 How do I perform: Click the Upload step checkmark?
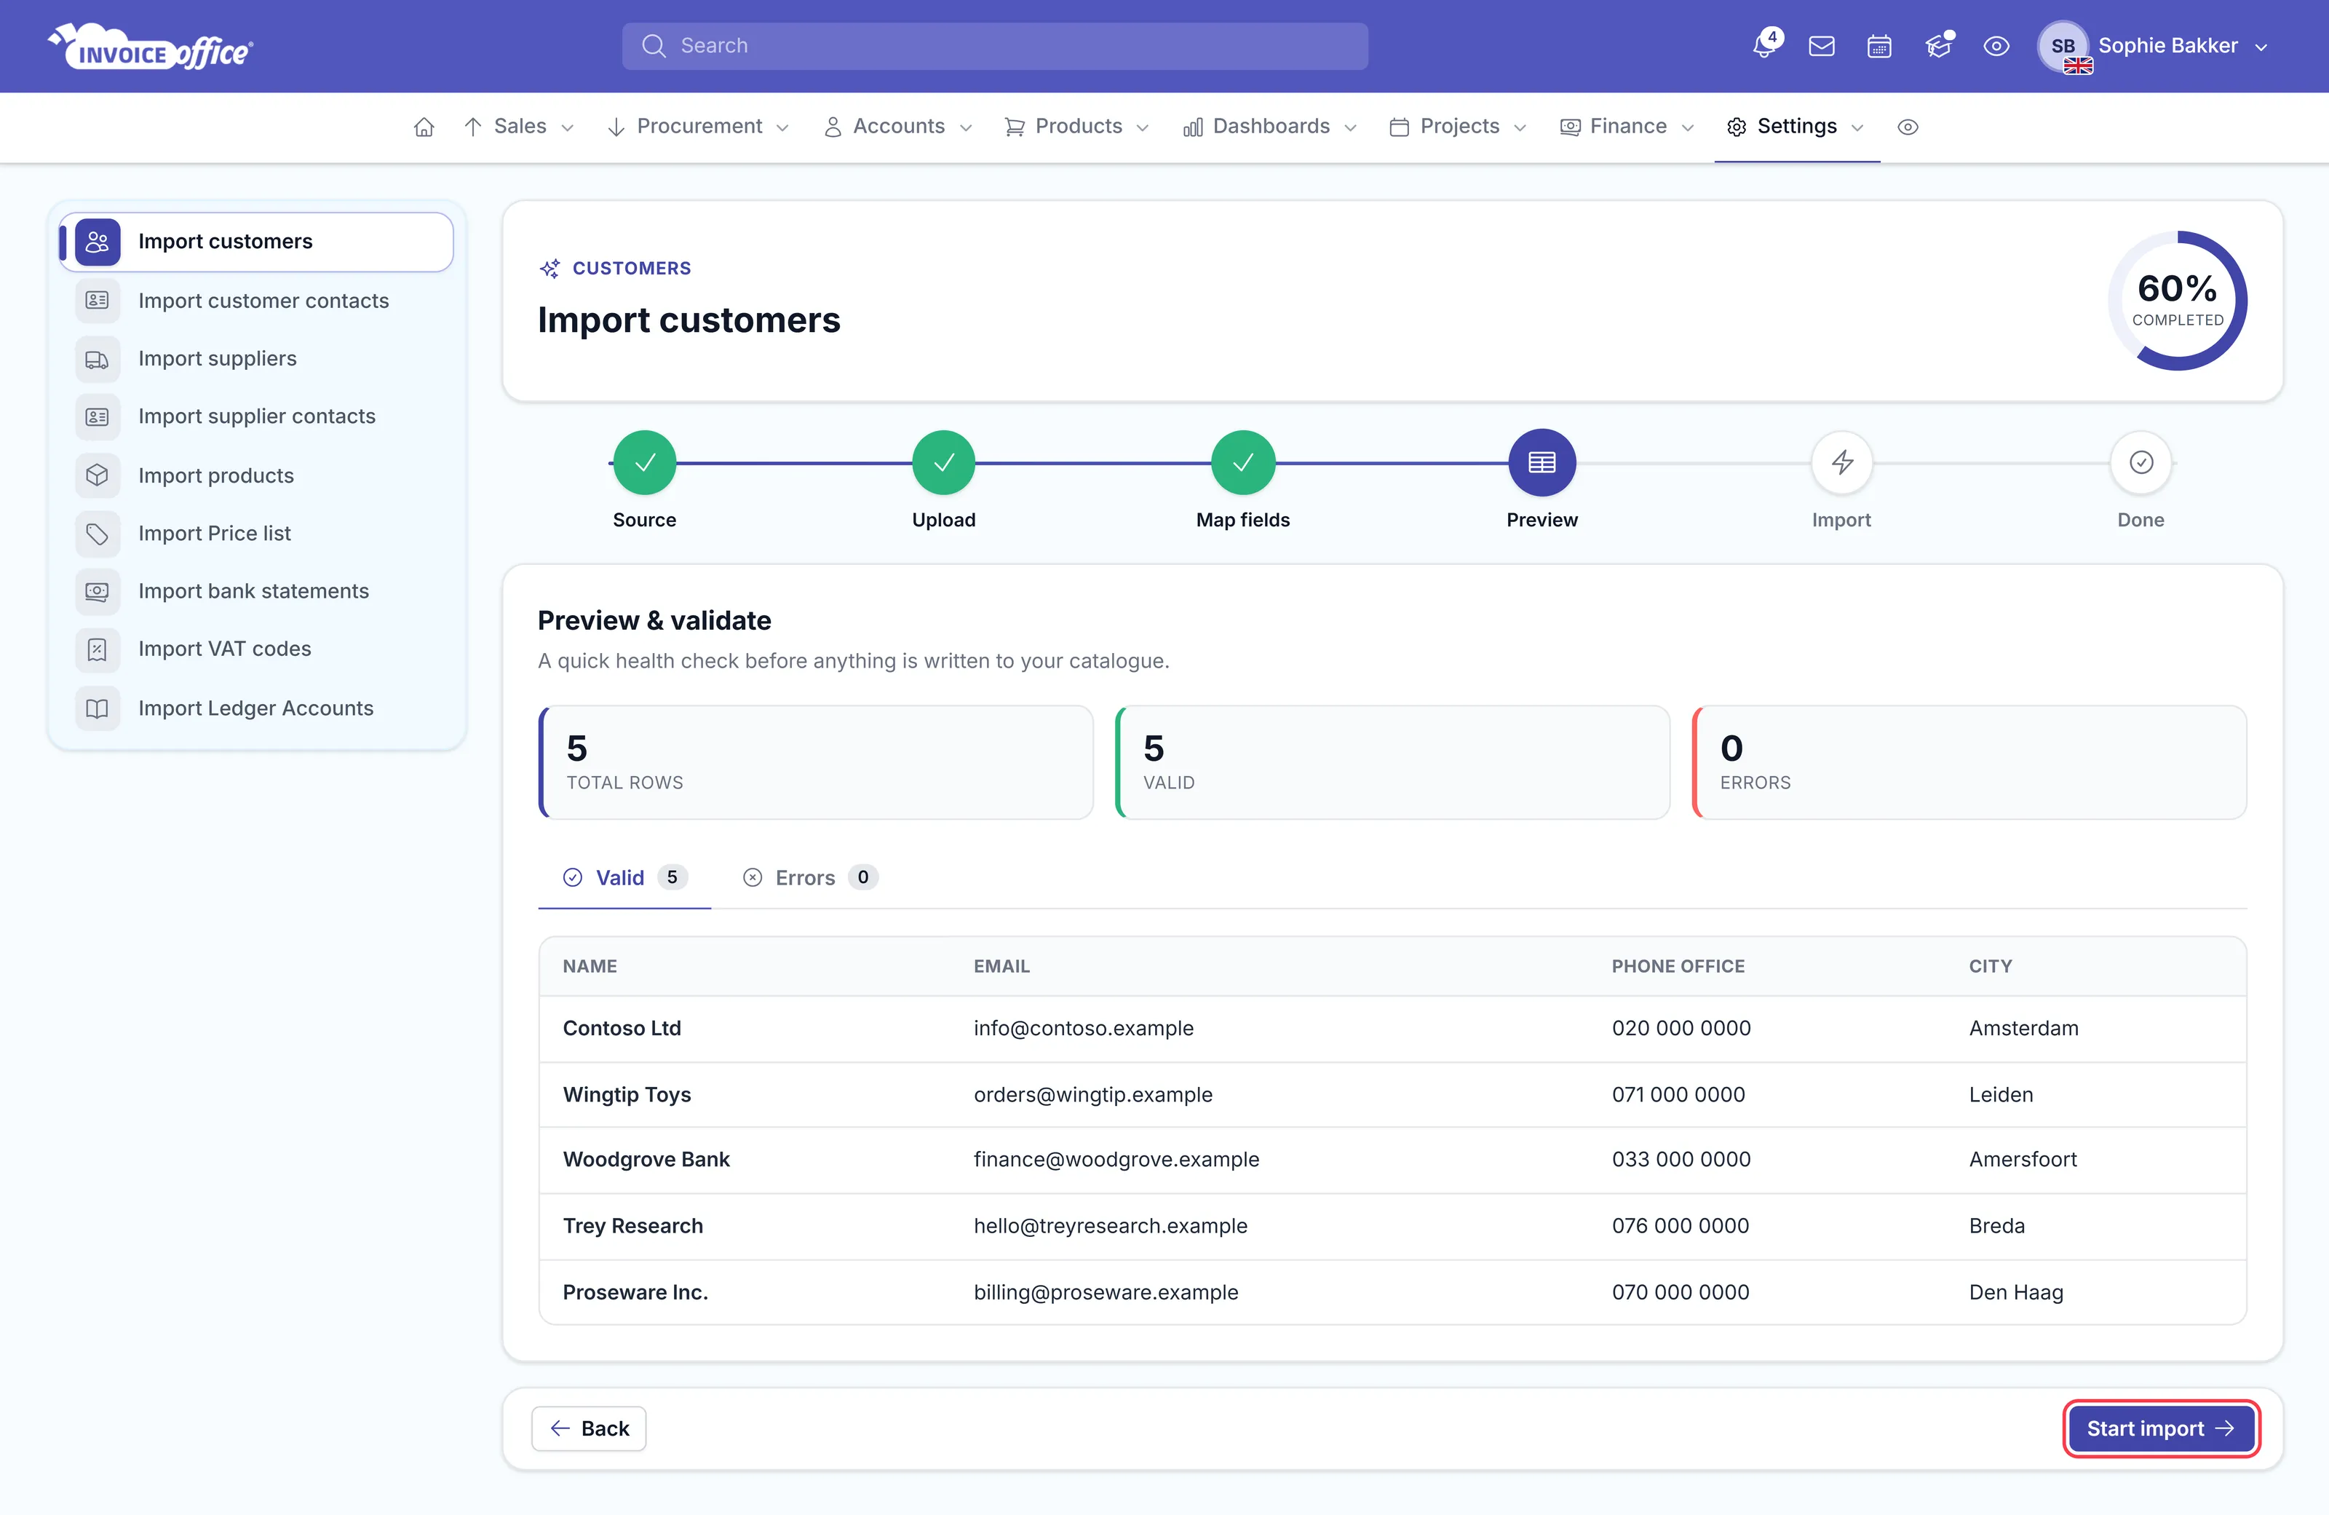pos(943,462)
